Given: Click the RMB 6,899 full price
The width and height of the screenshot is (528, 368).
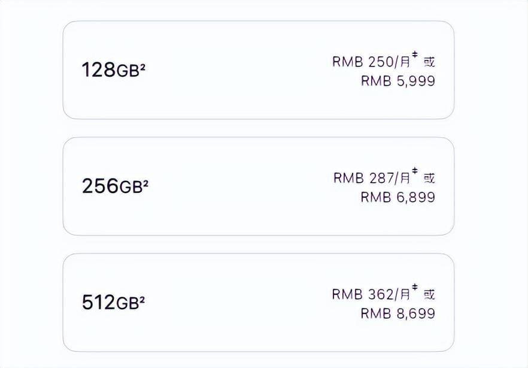Looking at the screenshot, I should 398,197.
